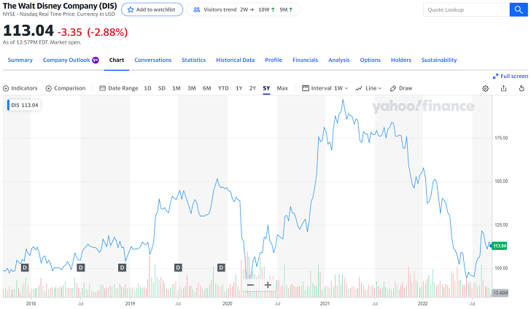531x309 pixels.
Task: Add a Comparison symbol
Action: point(66,88)
